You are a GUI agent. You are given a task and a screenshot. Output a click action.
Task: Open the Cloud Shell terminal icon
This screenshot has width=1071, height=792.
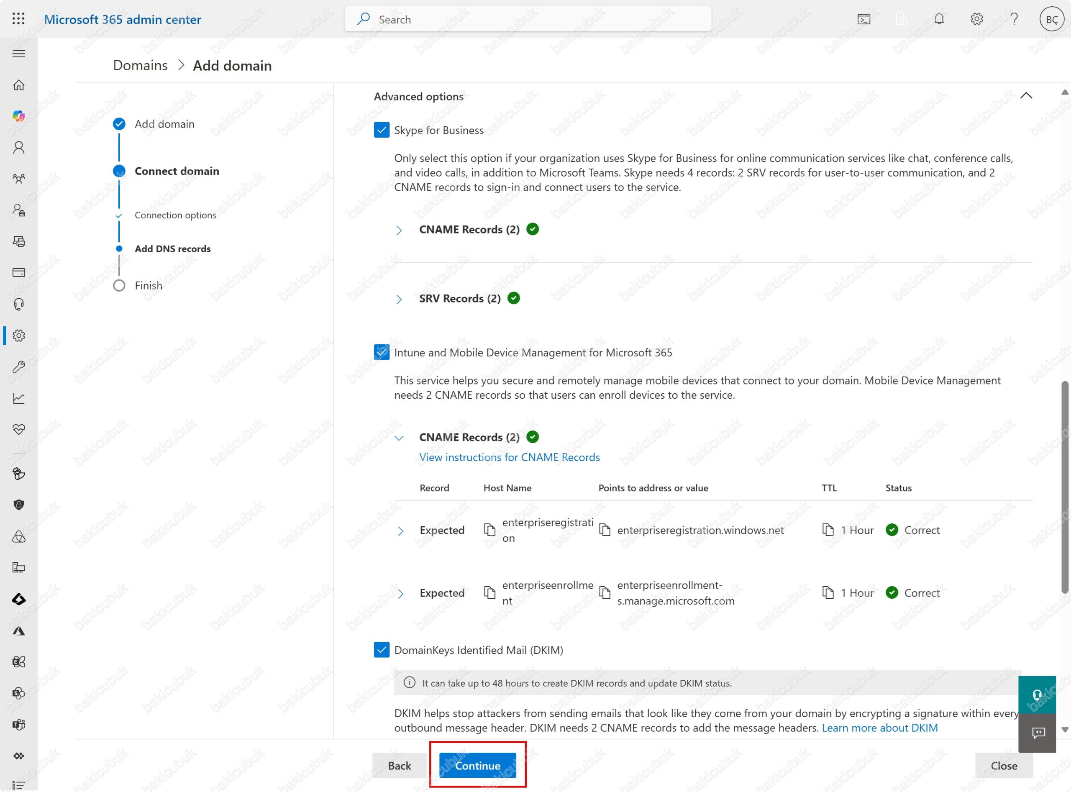[x=863, y=19]
